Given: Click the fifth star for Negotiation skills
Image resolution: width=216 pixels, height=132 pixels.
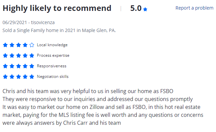Looking at the screenshot, I should tap(32, 77).
